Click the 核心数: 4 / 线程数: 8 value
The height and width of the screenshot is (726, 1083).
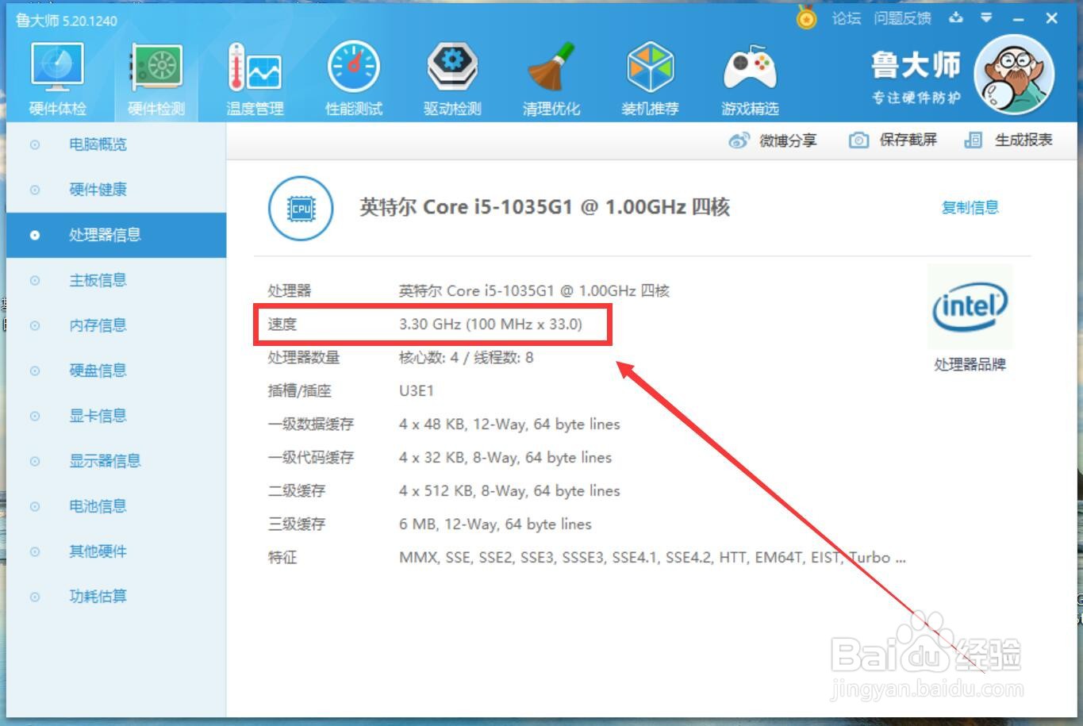tap(466, 357)
